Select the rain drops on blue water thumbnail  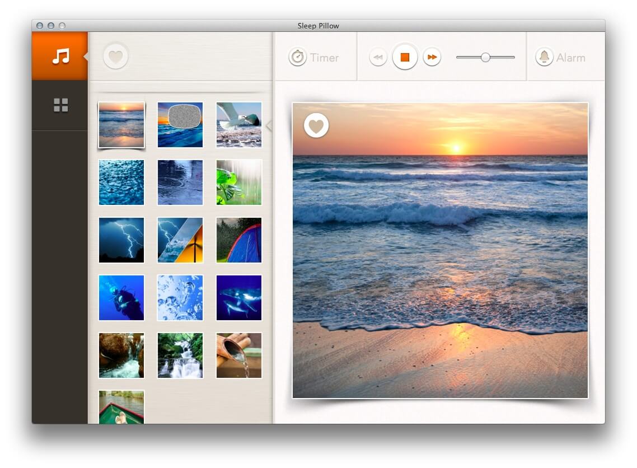[121, 182]
